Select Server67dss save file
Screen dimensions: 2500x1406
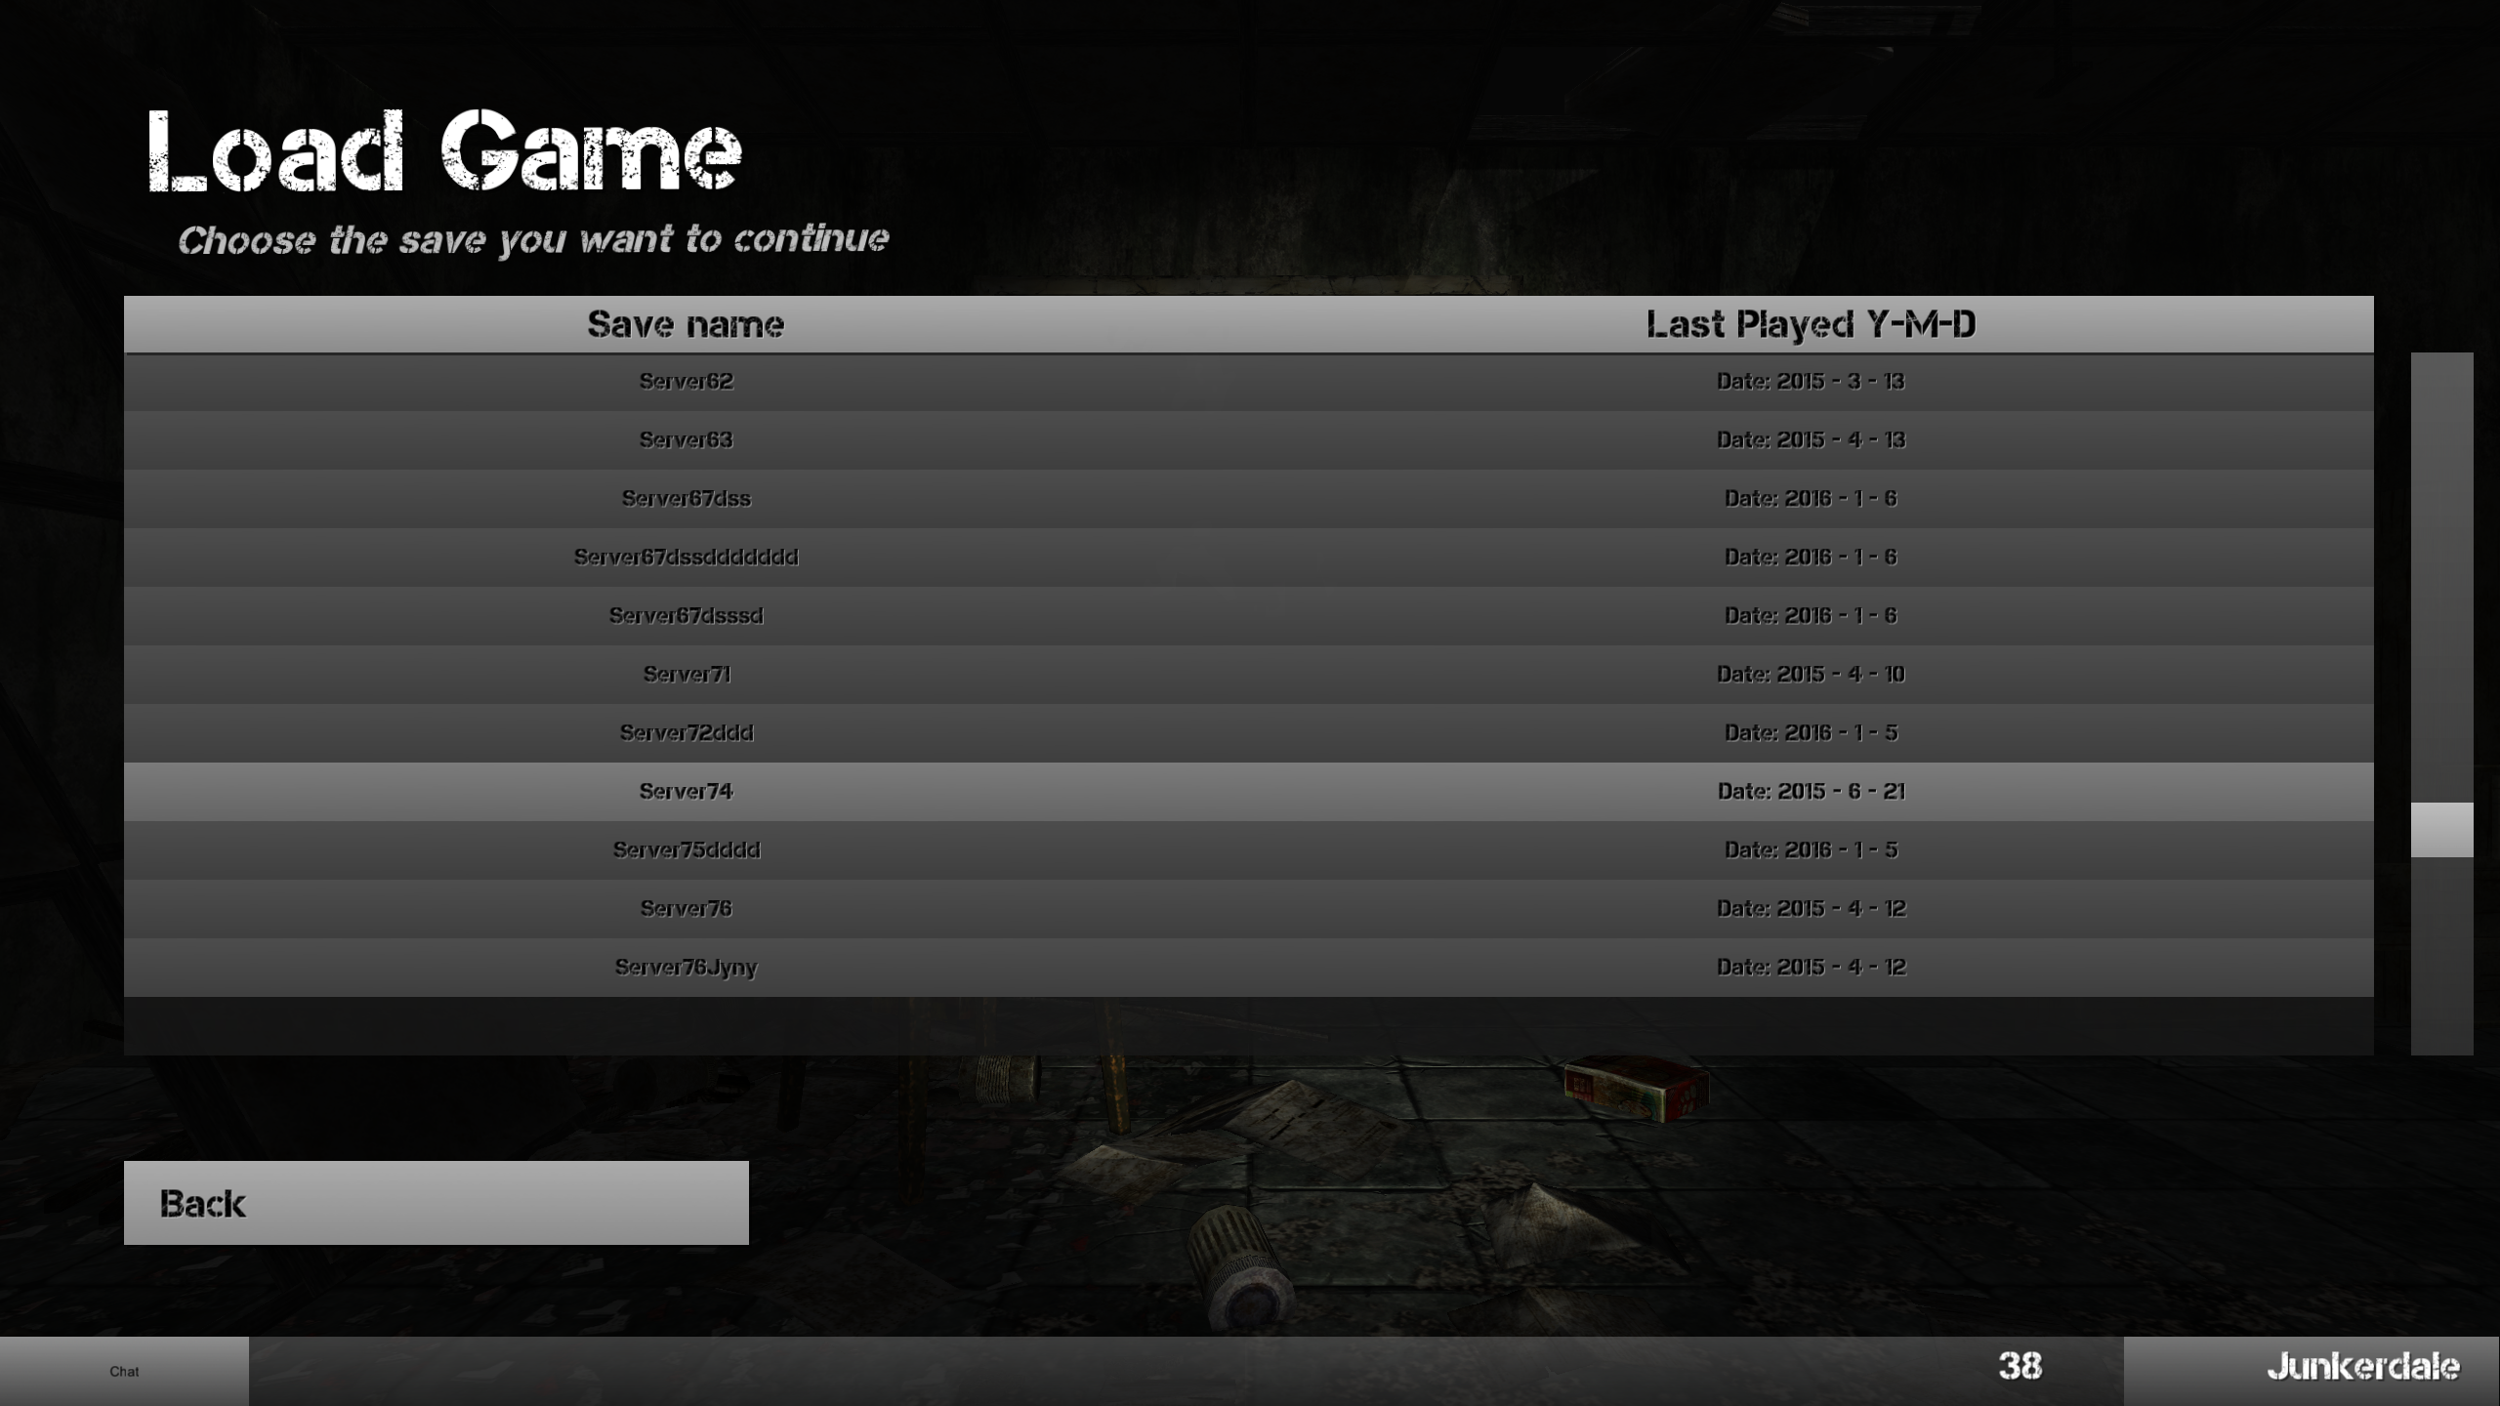click(686, 496)
